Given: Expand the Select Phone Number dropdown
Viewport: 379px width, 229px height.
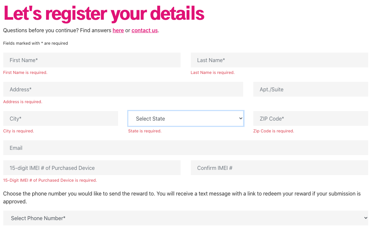Looking at the screenshot, I should pyautogui.click(x=186, y=218).
